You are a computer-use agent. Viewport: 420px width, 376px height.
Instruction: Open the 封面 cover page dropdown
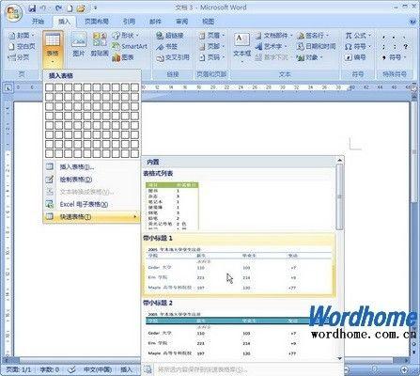click(22, 36)
